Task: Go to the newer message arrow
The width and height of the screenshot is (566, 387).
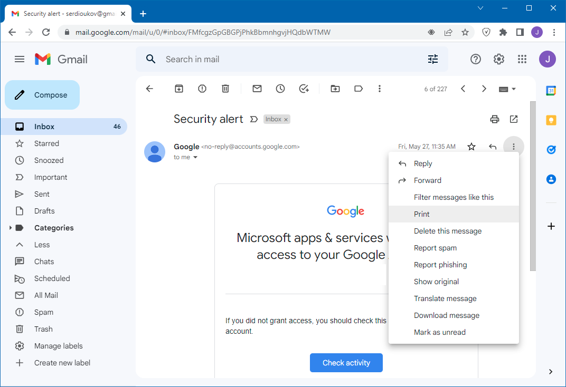Action: tap(463, 89)
